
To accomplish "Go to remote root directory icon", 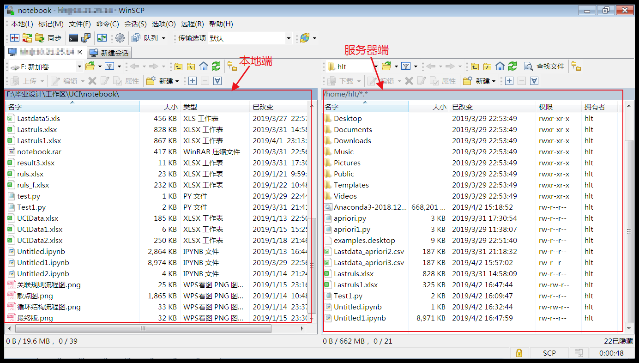I will click(x=487, y=67).
